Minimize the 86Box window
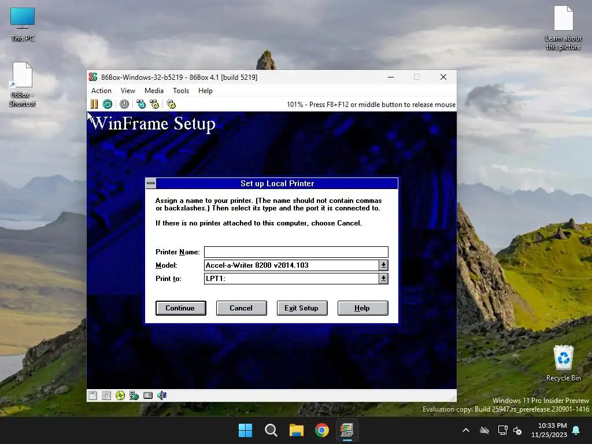Viewport: 592px width, 444px height. (391, 77)
